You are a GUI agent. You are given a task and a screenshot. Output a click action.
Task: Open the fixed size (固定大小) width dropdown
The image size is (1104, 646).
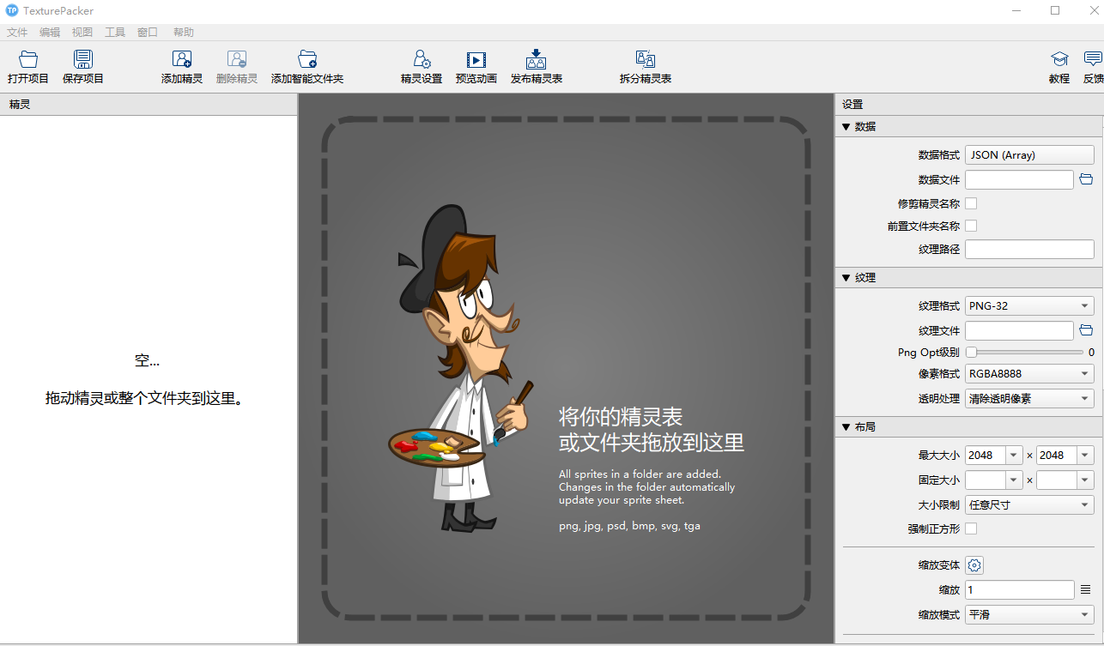point(1013,480)
